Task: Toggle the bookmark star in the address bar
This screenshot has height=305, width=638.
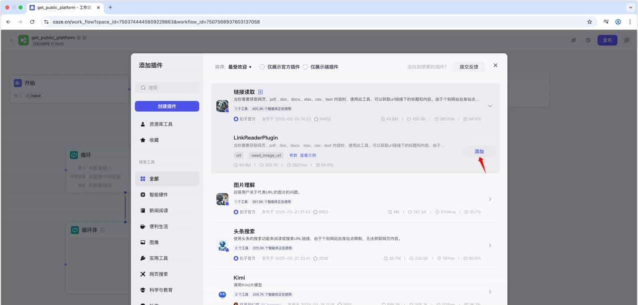Action: [x=589, y=22]
